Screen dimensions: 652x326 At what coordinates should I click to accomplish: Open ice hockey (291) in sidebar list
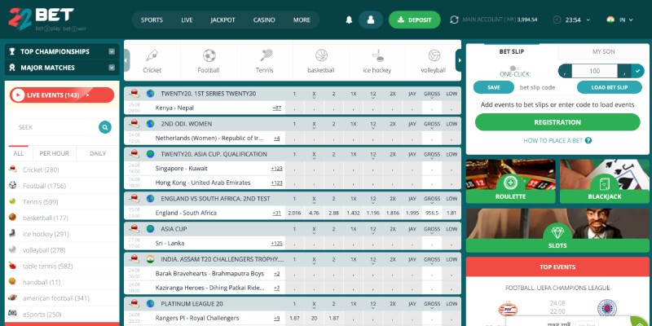(62, 234)
